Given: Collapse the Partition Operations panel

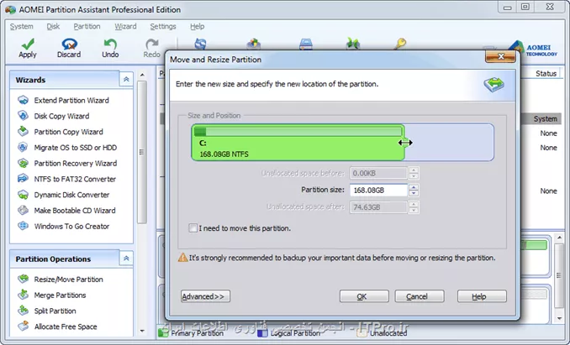Looking at the screenshot, I should [x=126, y=259].
